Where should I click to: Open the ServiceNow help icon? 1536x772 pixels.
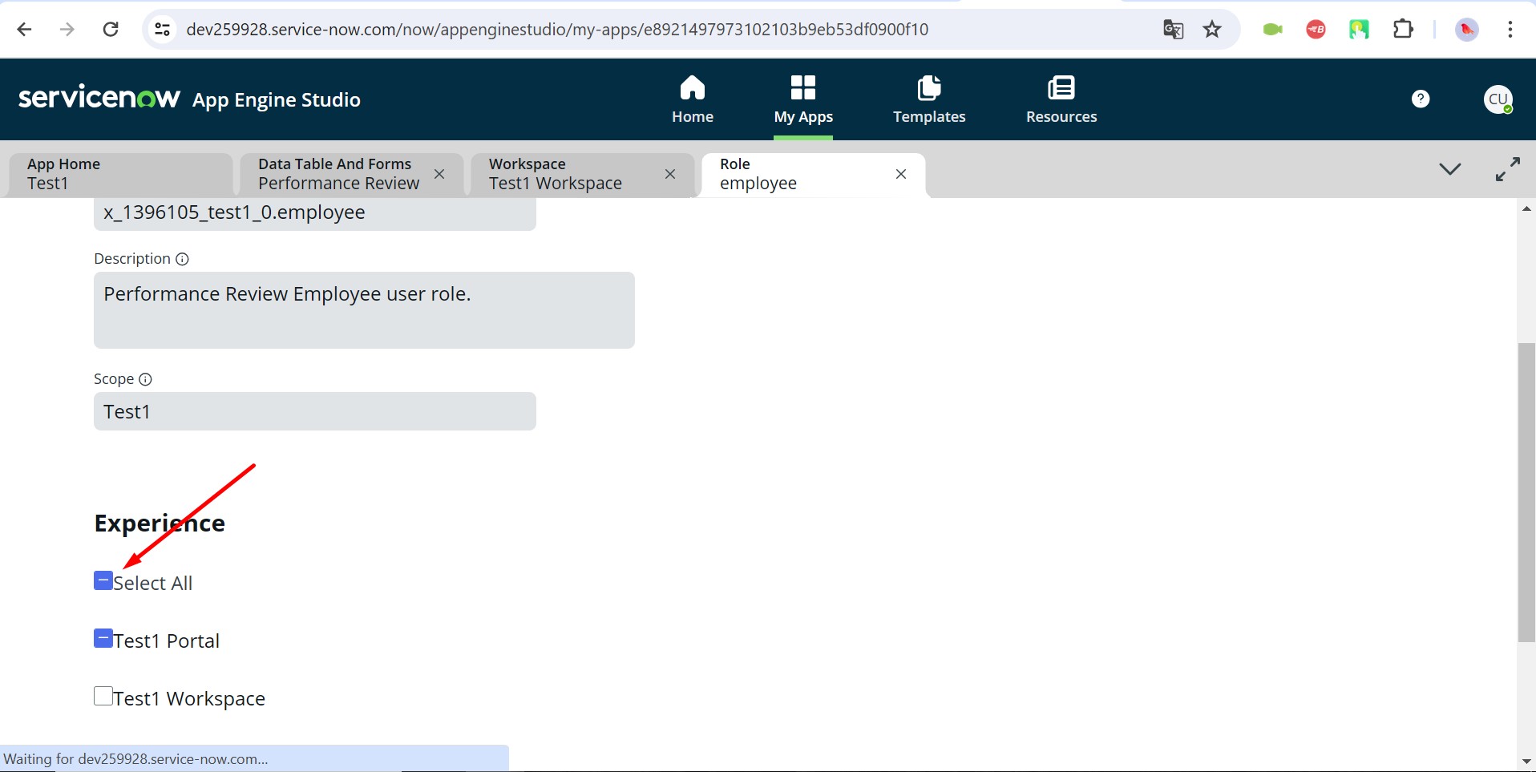(1421, 99)
